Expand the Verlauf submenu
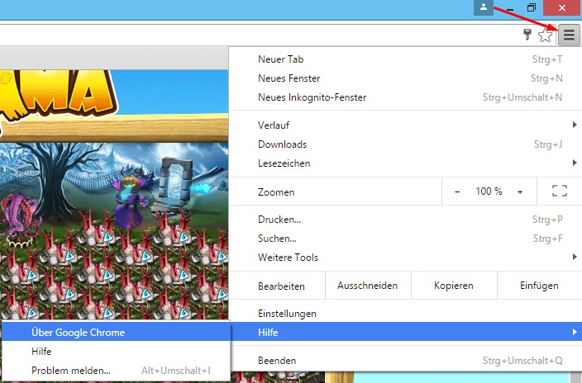The image size is (582, 383). click(405, 125)
